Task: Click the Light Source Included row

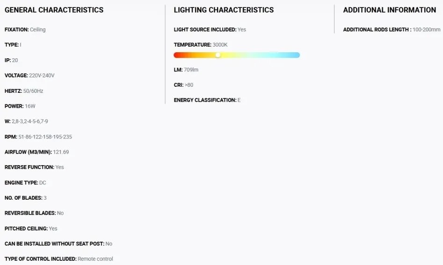Action: (x=210, y=29)
